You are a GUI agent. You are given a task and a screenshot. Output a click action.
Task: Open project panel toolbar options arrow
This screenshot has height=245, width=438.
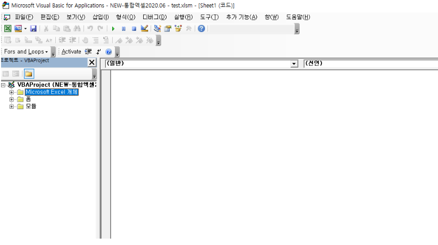[94, 74]
